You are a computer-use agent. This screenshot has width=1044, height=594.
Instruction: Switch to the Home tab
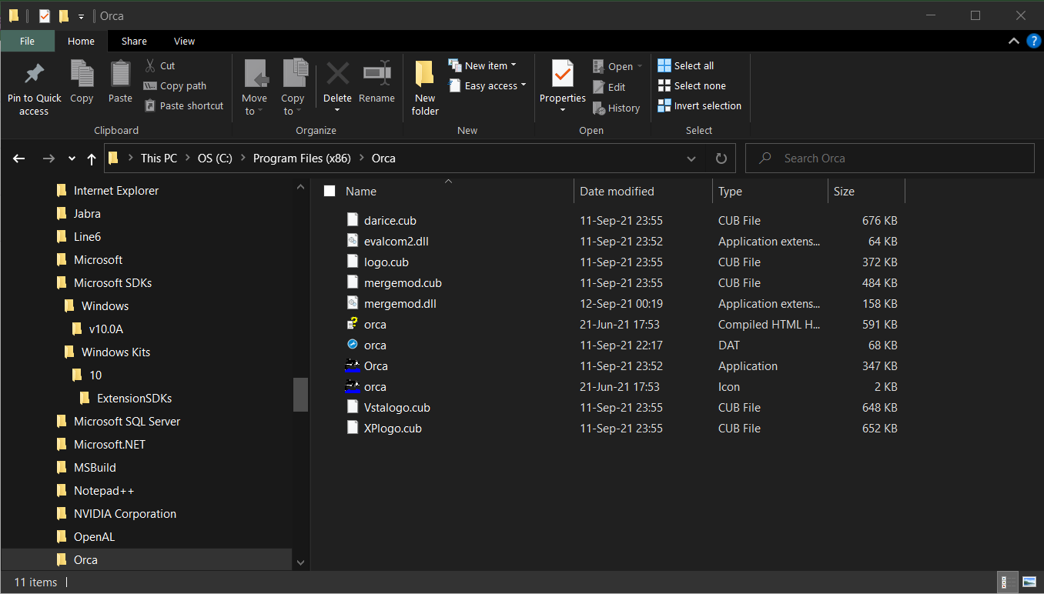click(x=81, y=41)
